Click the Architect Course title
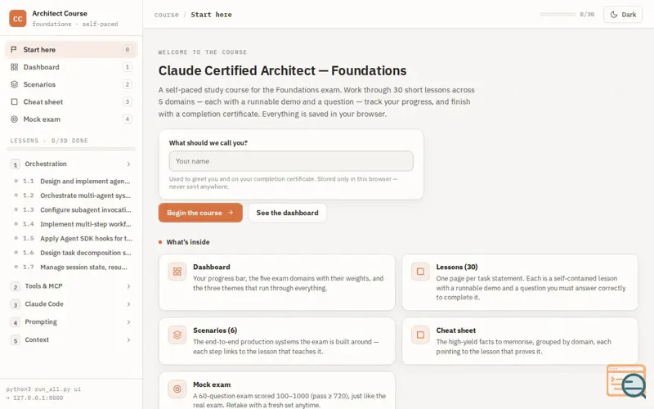 pyautogui.click(x=60, y=13)
